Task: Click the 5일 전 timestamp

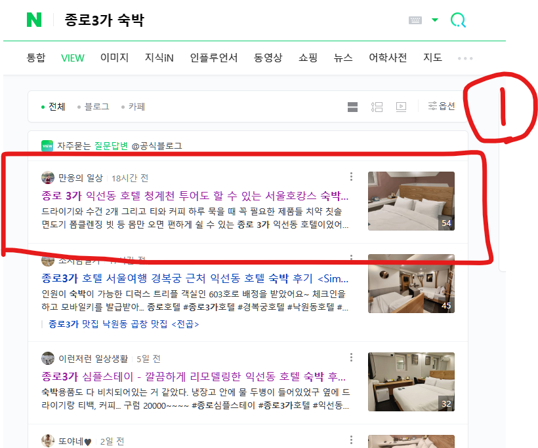Action: pyautogui.click(x=148, y=359)
